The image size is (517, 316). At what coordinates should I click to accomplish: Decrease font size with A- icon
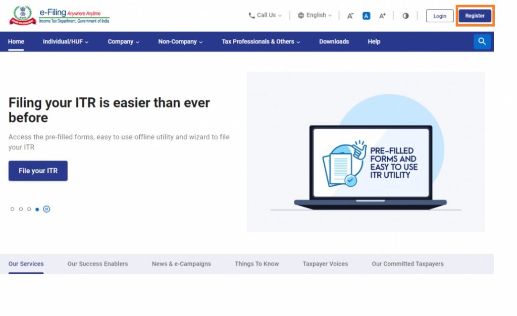point(350,16)
